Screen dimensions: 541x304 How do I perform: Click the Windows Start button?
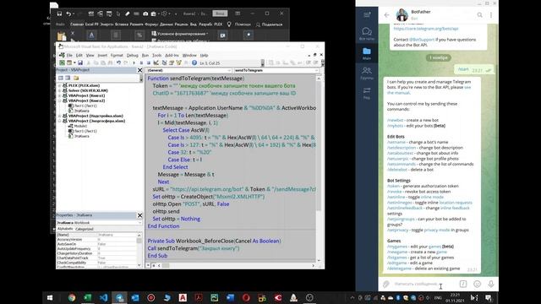coord(50,297)
